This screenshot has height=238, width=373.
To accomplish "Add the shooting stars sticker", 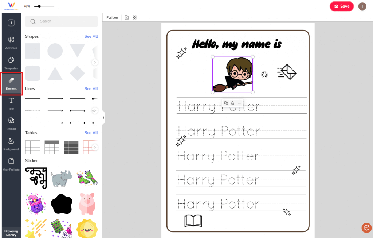I will [x=36, y=228].
